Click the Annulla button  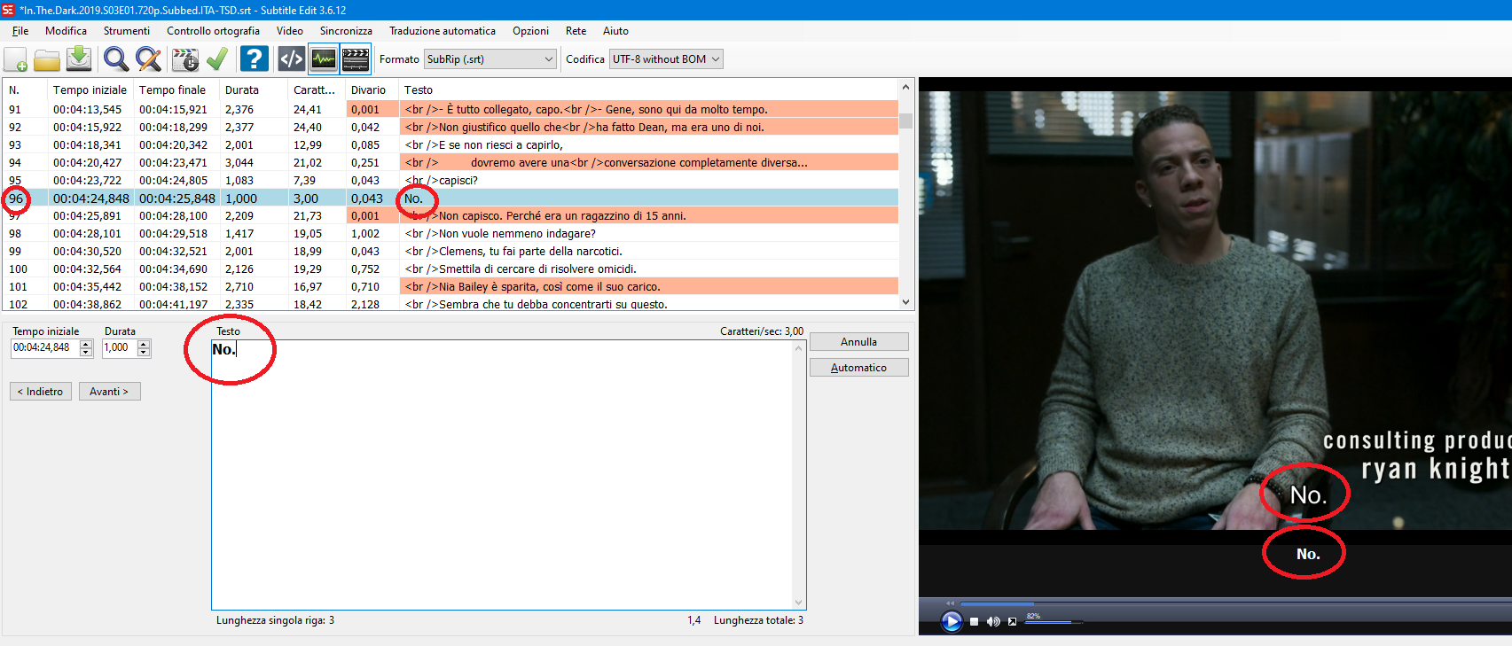coord(858,342)
